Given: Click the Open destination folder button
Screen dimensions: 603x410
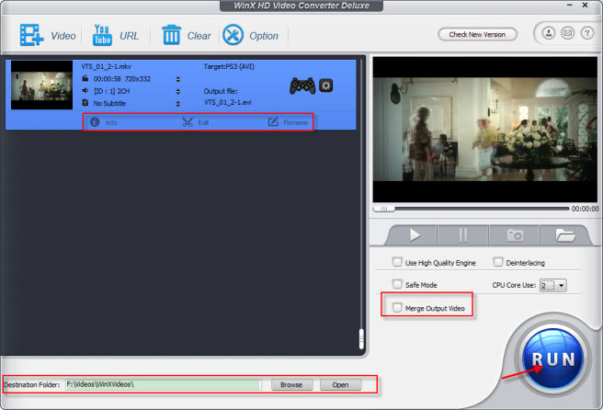Looking at the screenshot, I should coord(340,384).
